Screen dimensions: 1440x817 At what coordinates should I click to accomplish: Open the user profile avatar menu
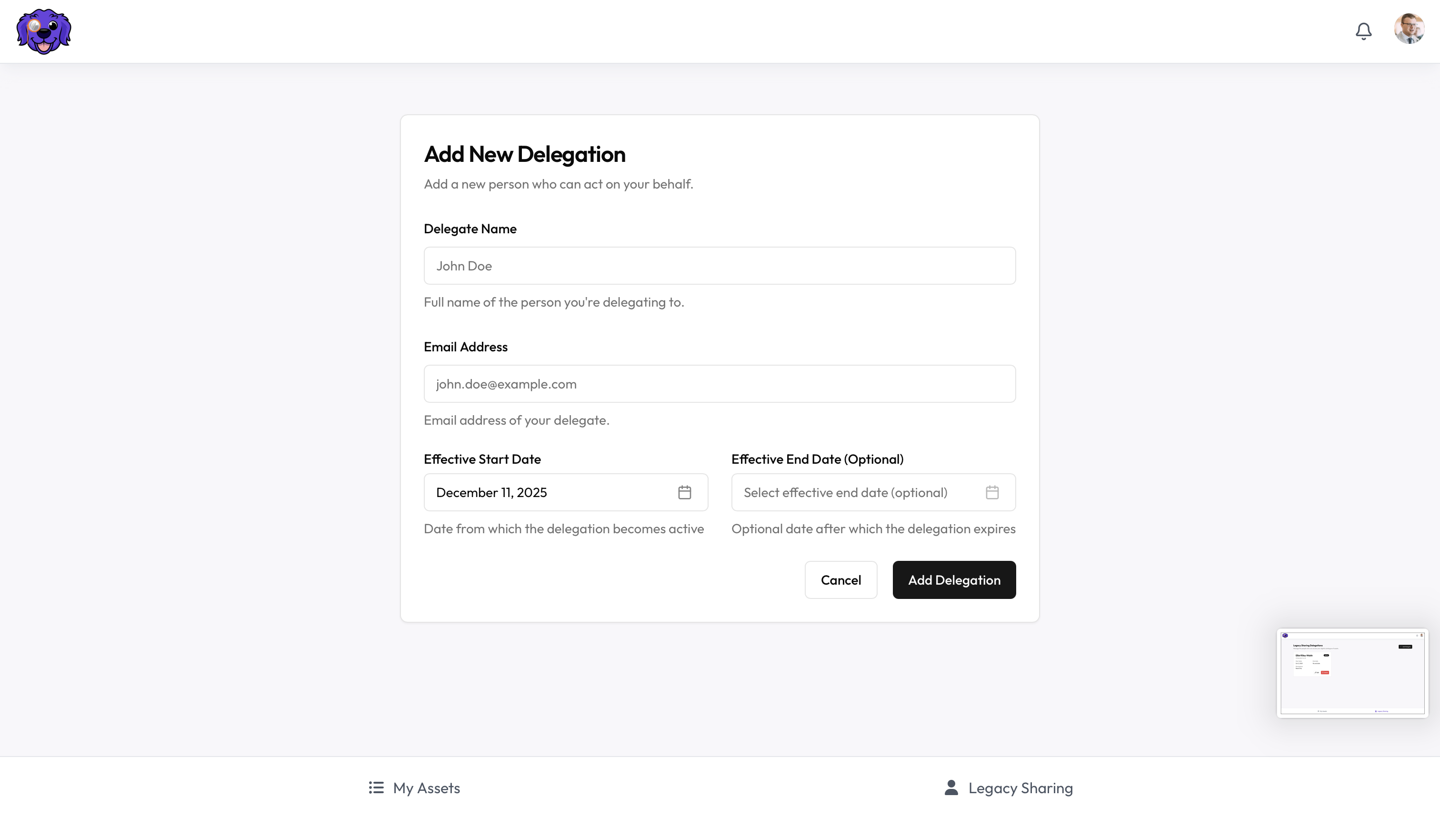[1409, 29]
